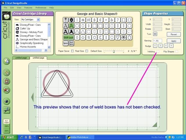The width and height of the screenshot is (186, 140).
Task: Select the tall oval key at row end
Action: pos(129,38)
